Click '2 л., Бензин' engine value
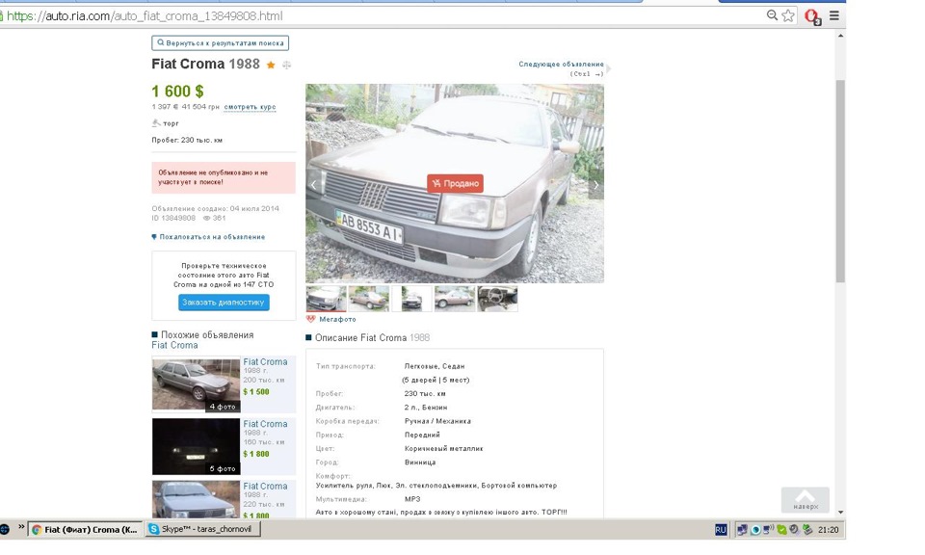The image size is (925, 555). click(426, 408)
